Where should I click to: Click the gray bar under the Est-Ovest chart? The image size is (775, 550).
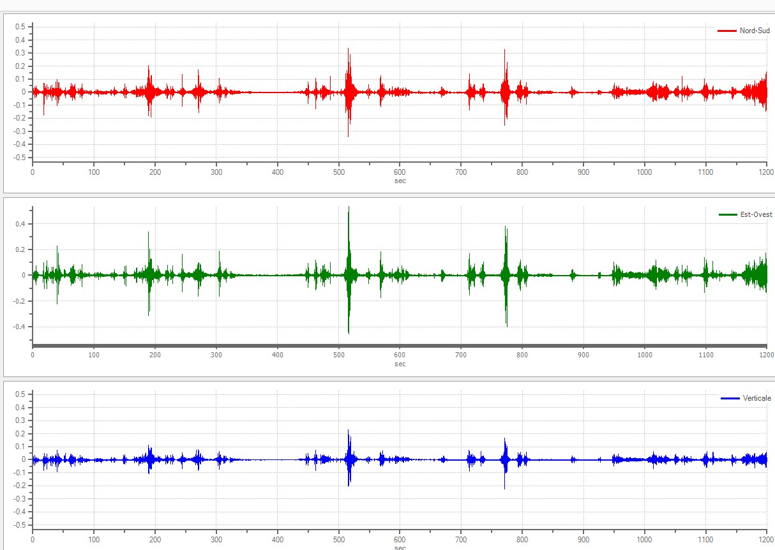click(x=399, y=346)
